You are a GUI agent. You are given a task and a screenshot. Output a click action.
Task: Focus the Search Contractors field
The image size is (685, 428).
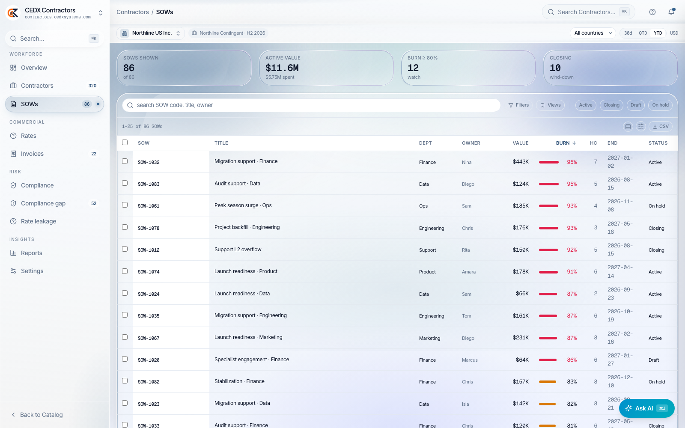point(588,12)
